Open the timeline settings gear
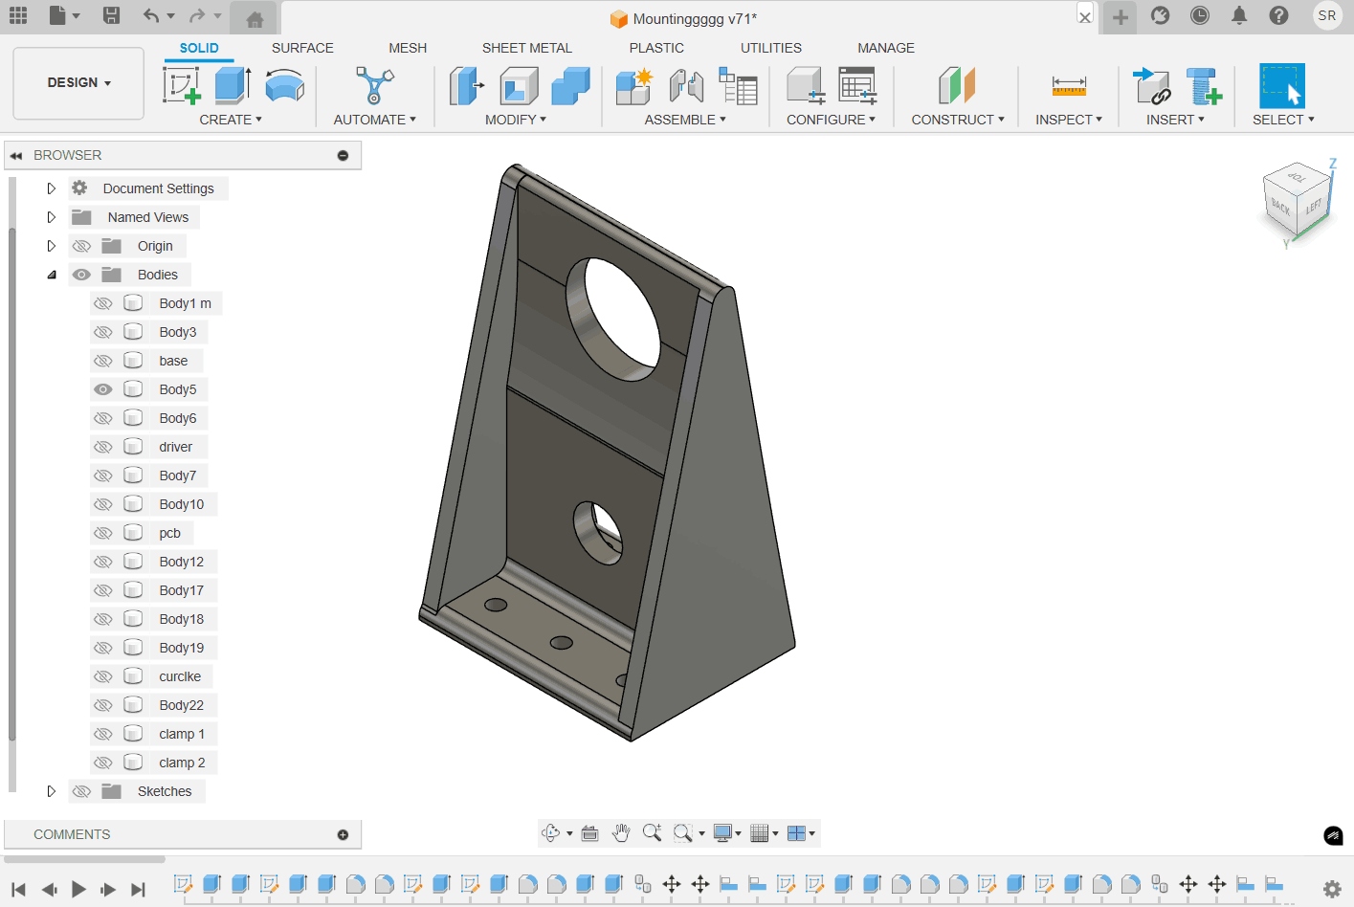1354x907 pixels. pyautogui.click(x=1332, y=890)
